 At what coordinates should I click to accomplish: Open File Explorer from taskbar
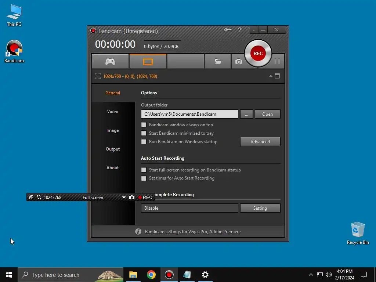133,275
